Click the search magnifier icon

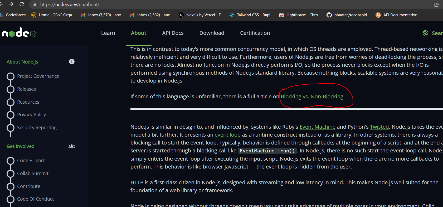[425, 33]
